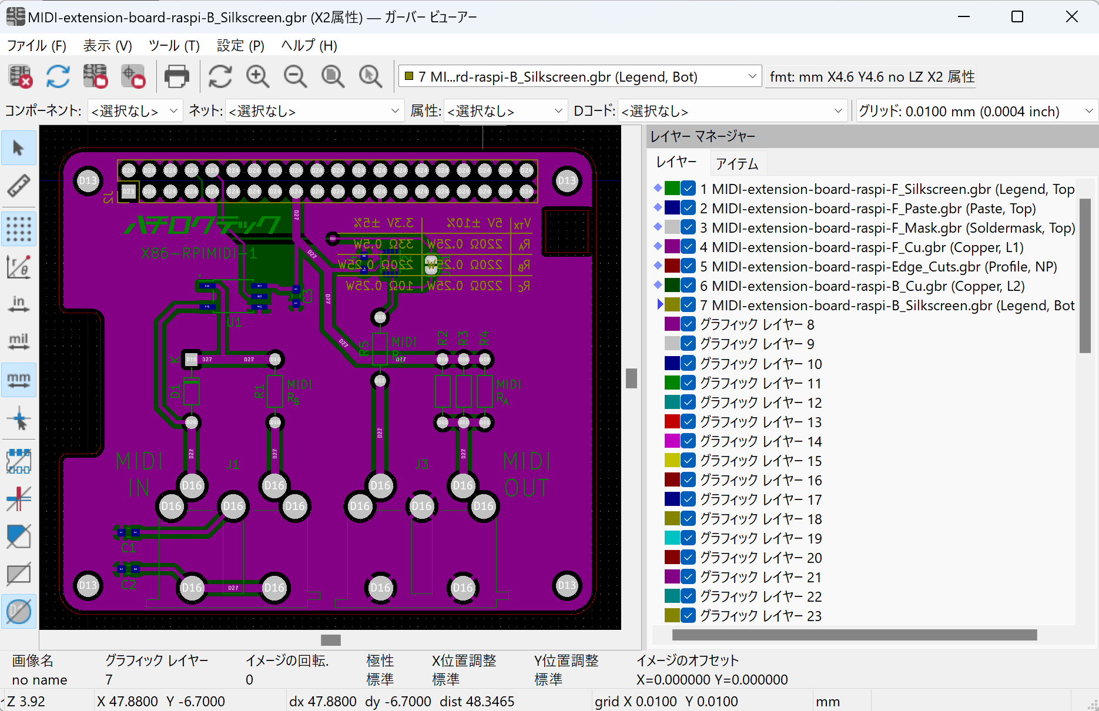Click the dist 48.3465 status entry
1099x711 pixels.
pyautogui.click(x=477, y=702)
